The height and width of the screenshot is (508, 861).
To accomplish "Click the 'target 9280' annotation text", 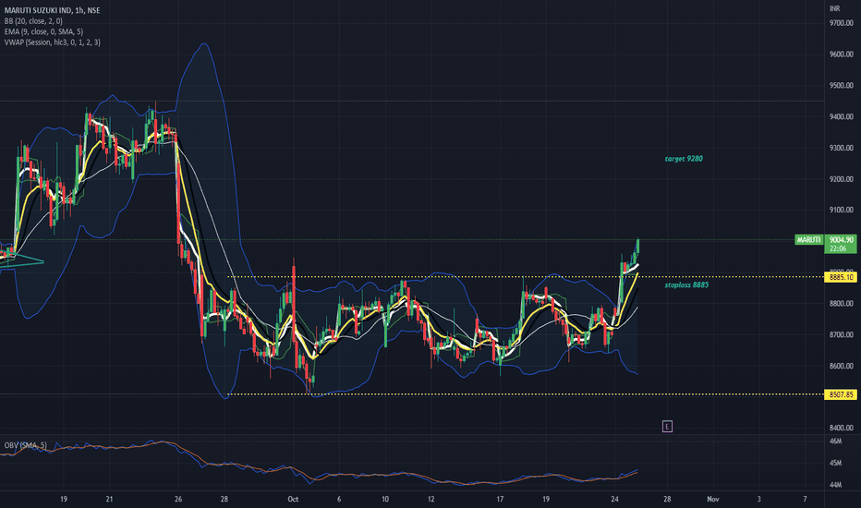I will [x=684, y=159].
